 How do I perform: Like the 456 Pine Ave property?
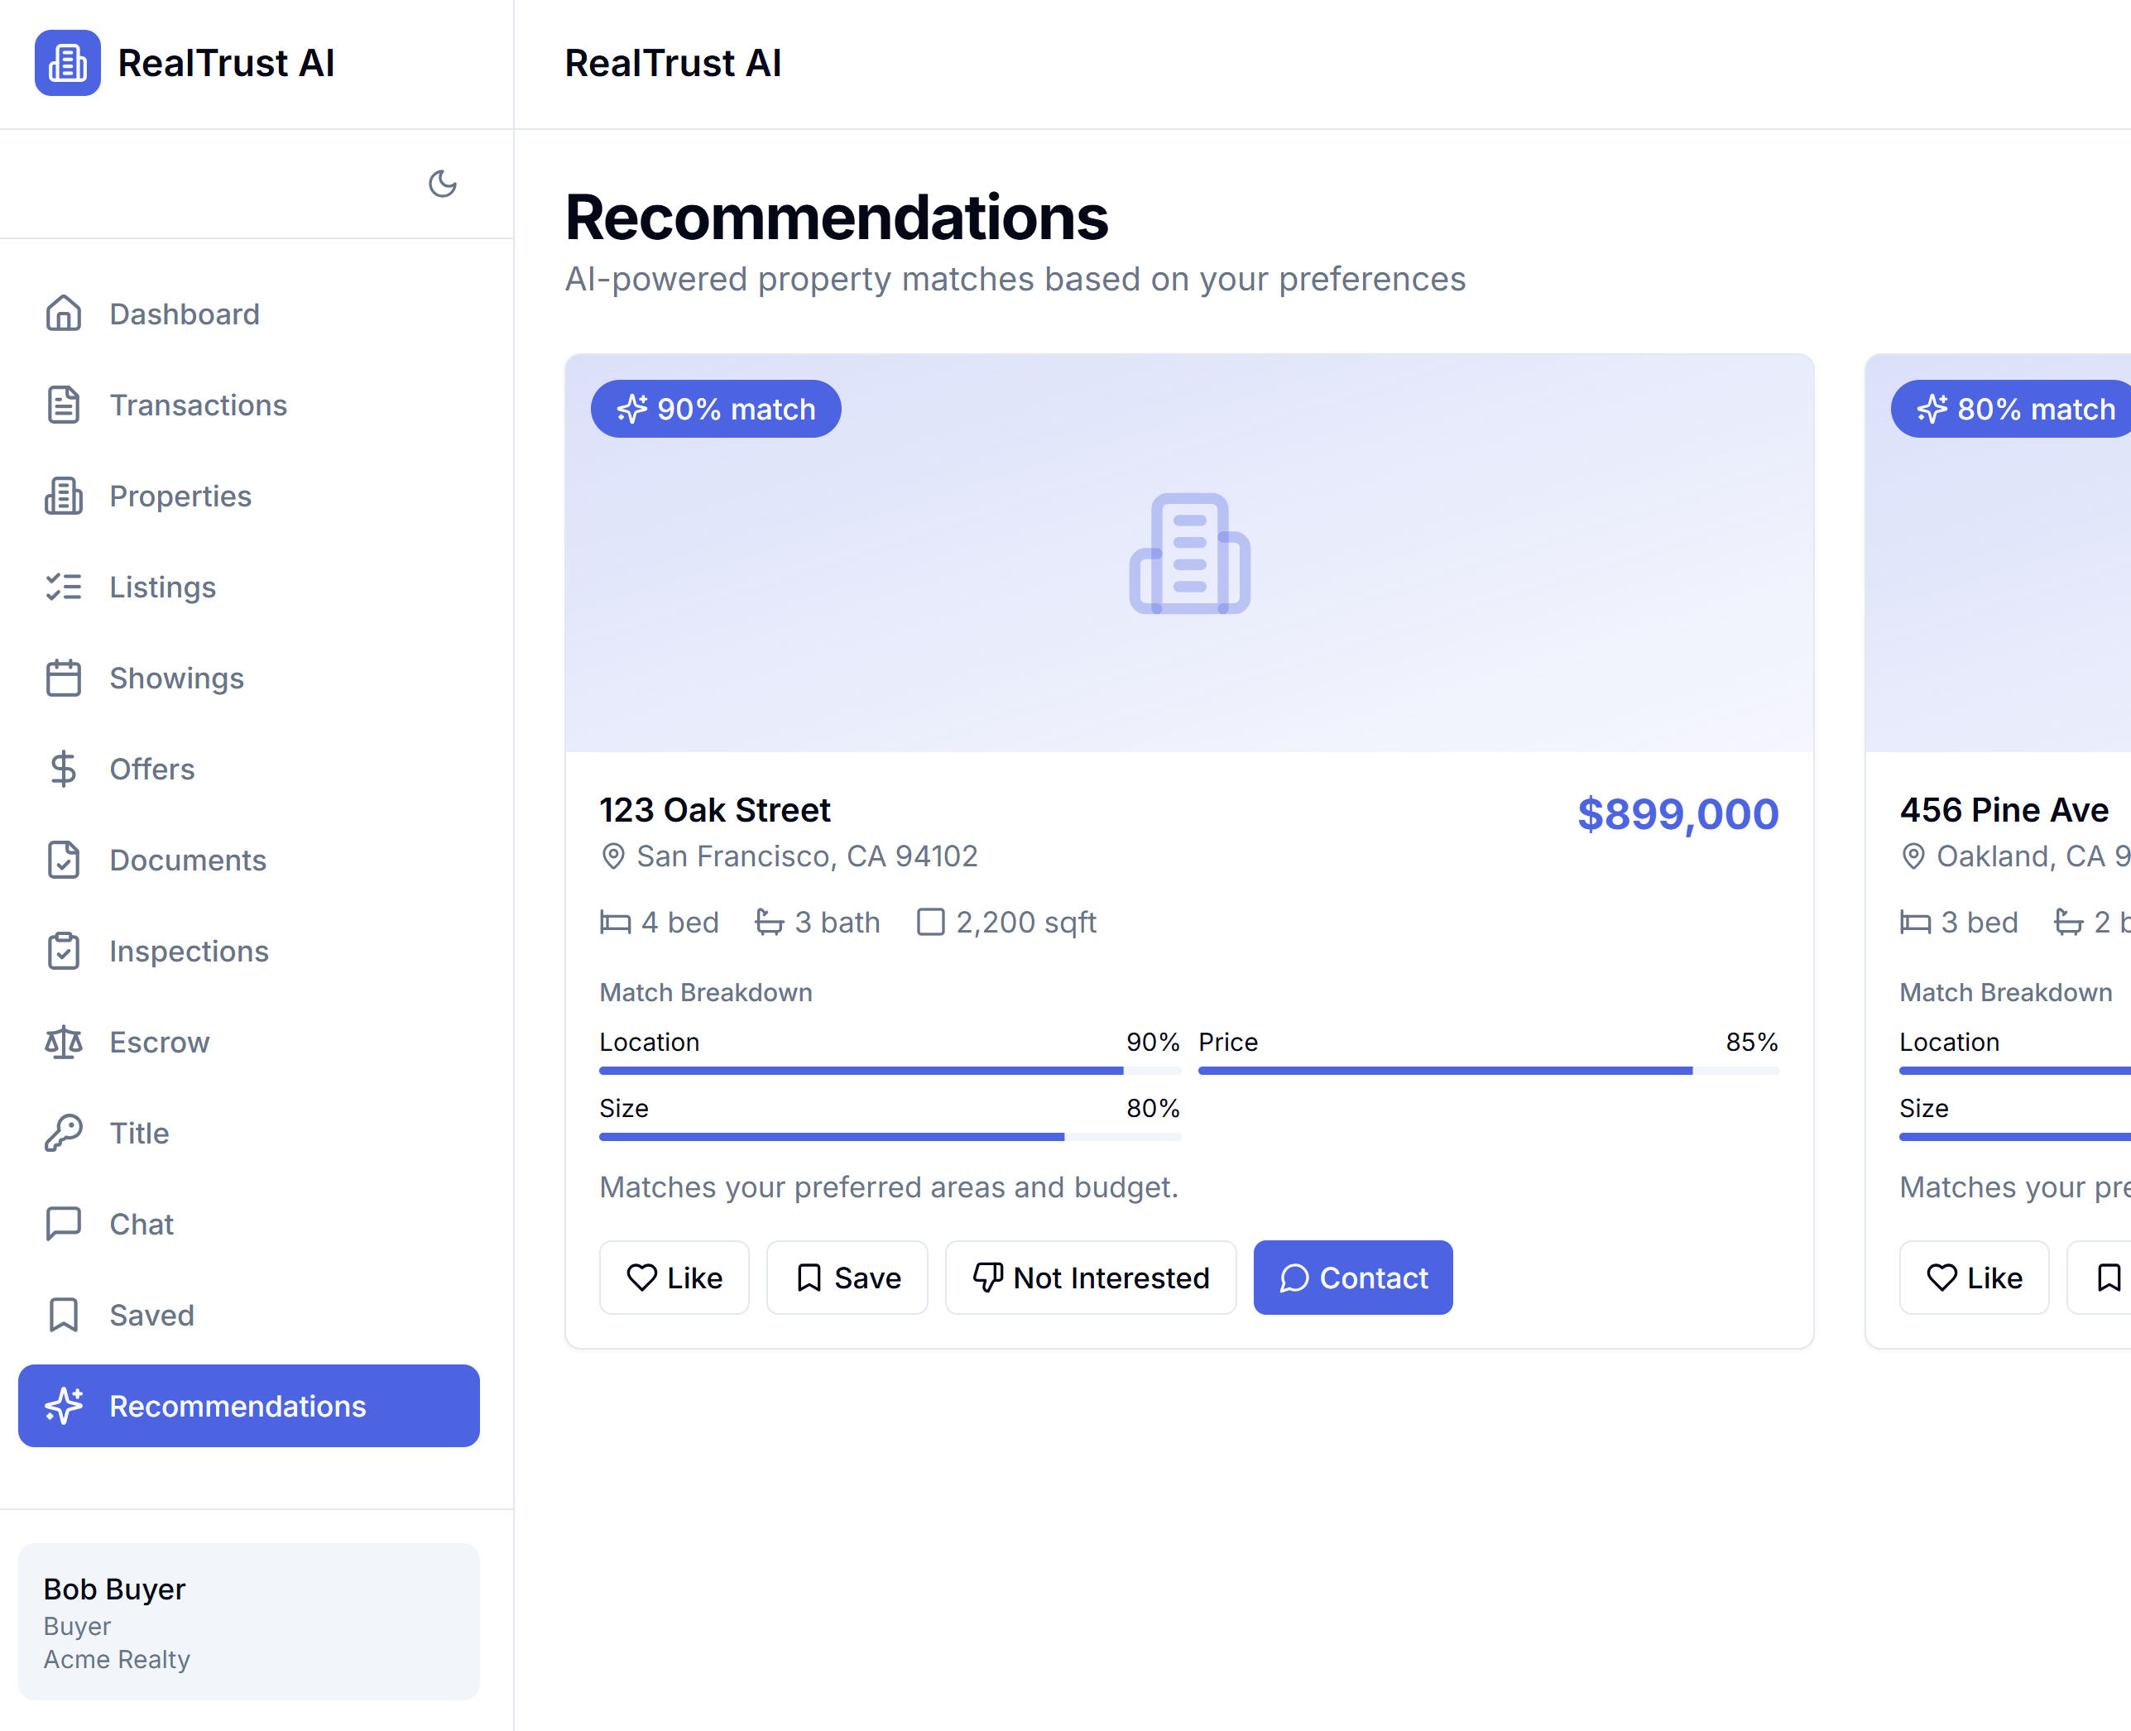[x=1974, y=1278]
